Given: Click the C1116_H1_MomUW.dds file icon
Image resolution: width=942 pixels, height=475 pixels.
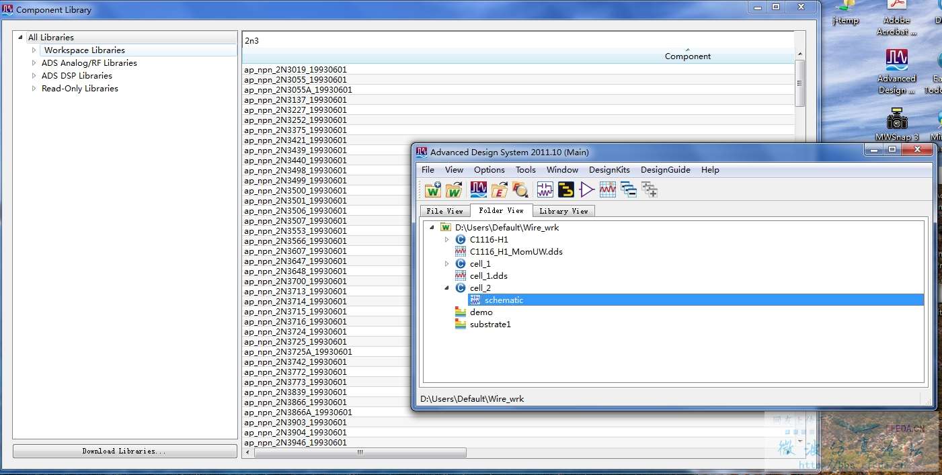Looking at the screenshot, I should (x=461, y=252).
